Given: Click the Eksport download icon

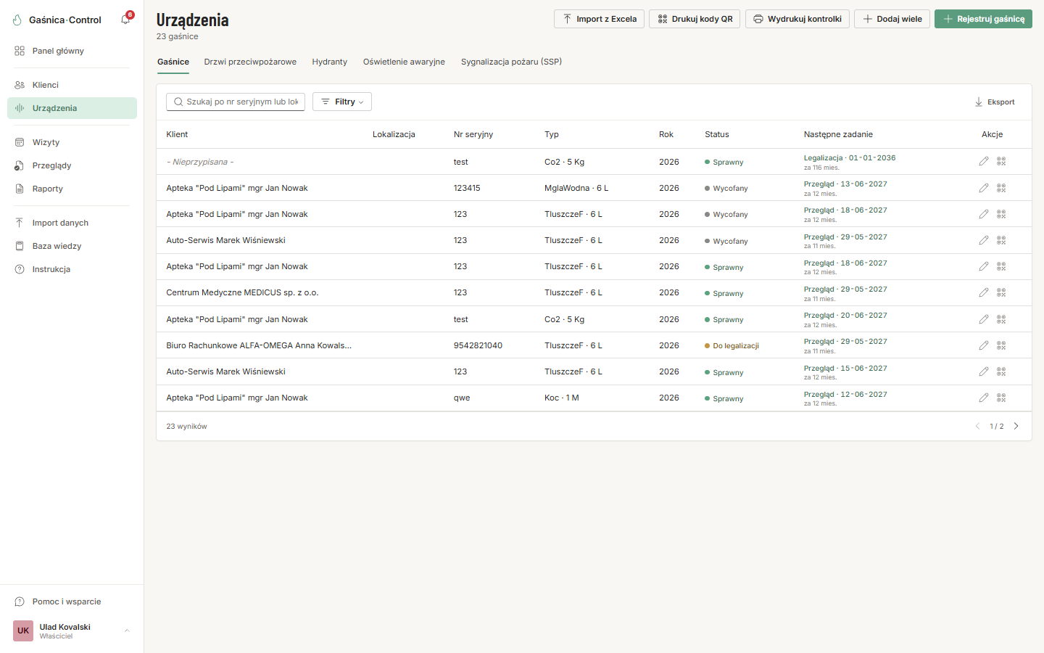Looking at the screenshot, I should [x=979, y=102].
